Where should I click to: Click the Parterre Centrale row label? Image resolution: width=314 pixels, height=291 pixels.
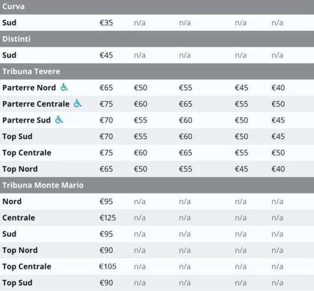pos(36,104)
